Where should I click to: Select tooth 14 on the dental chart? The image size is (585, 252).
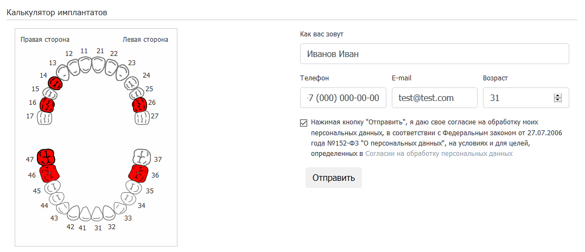(x=55, y=83)
